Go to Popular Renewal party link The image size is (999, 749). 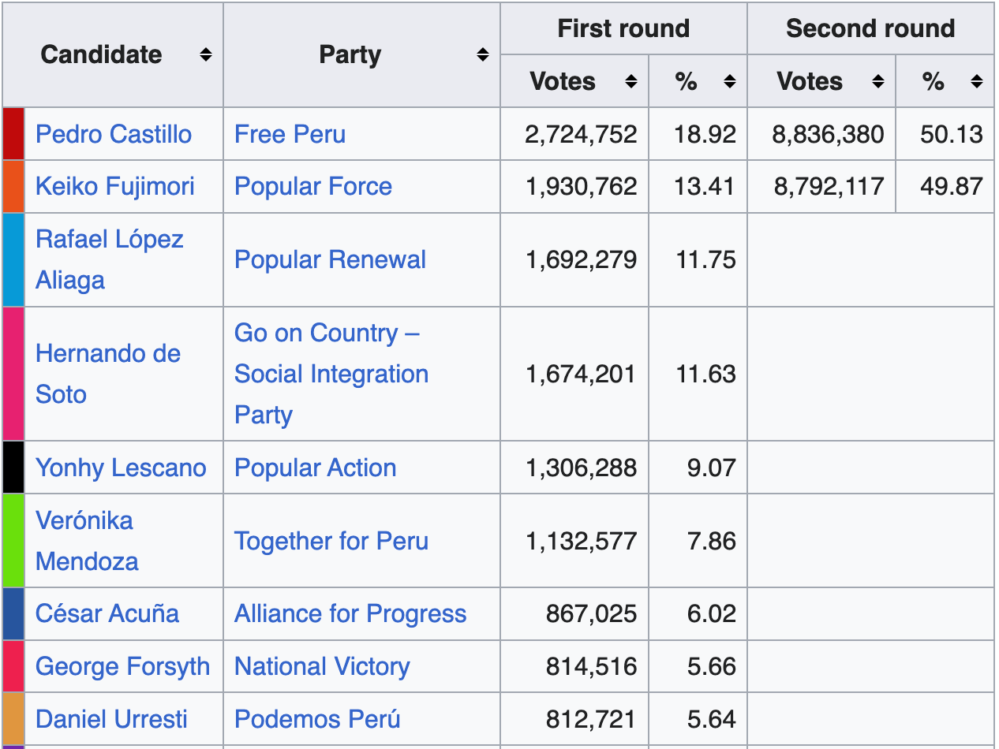point(330,260)
